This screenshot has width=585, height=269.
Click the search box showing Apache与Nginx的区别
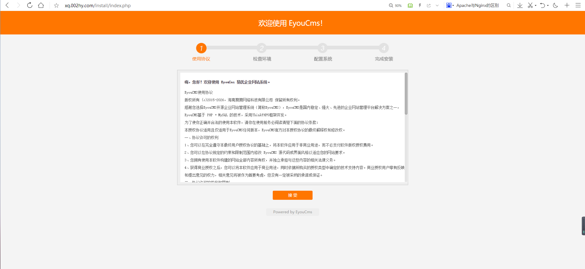(477, 6)
